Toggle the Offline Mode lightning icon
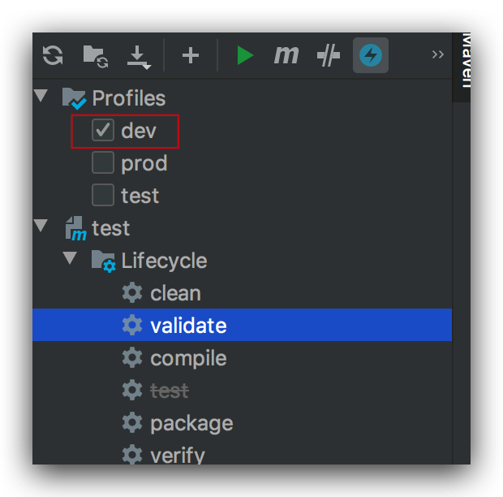This screenshot has height=497, width=503. (371, 55)
